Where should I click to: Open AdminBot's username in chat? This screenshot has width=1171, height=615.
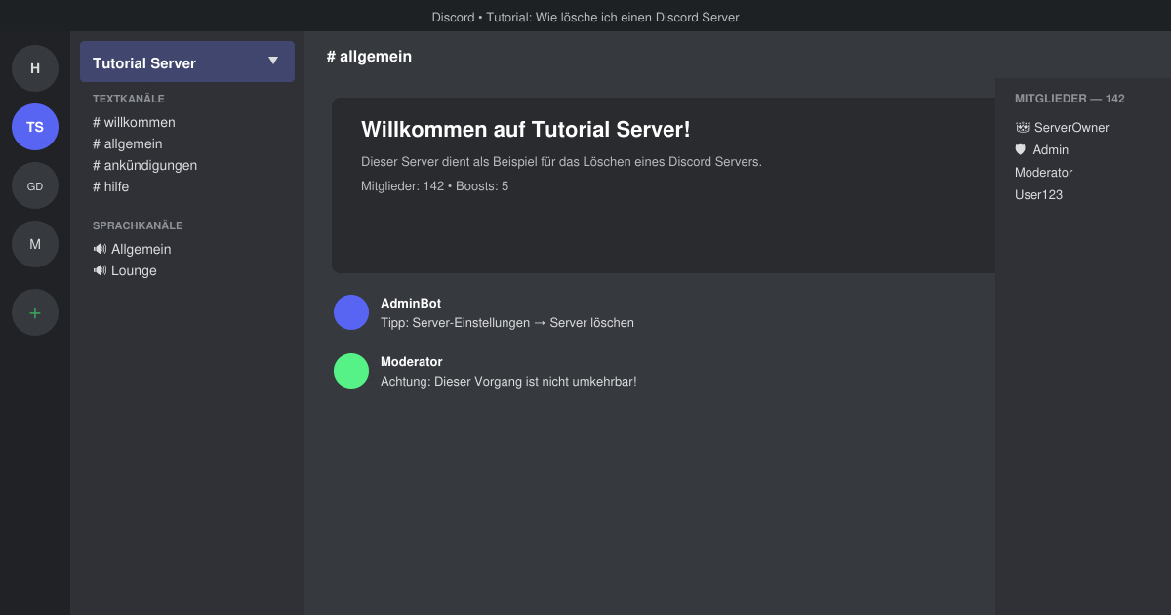pyautogui.click(x=411, y=304)
